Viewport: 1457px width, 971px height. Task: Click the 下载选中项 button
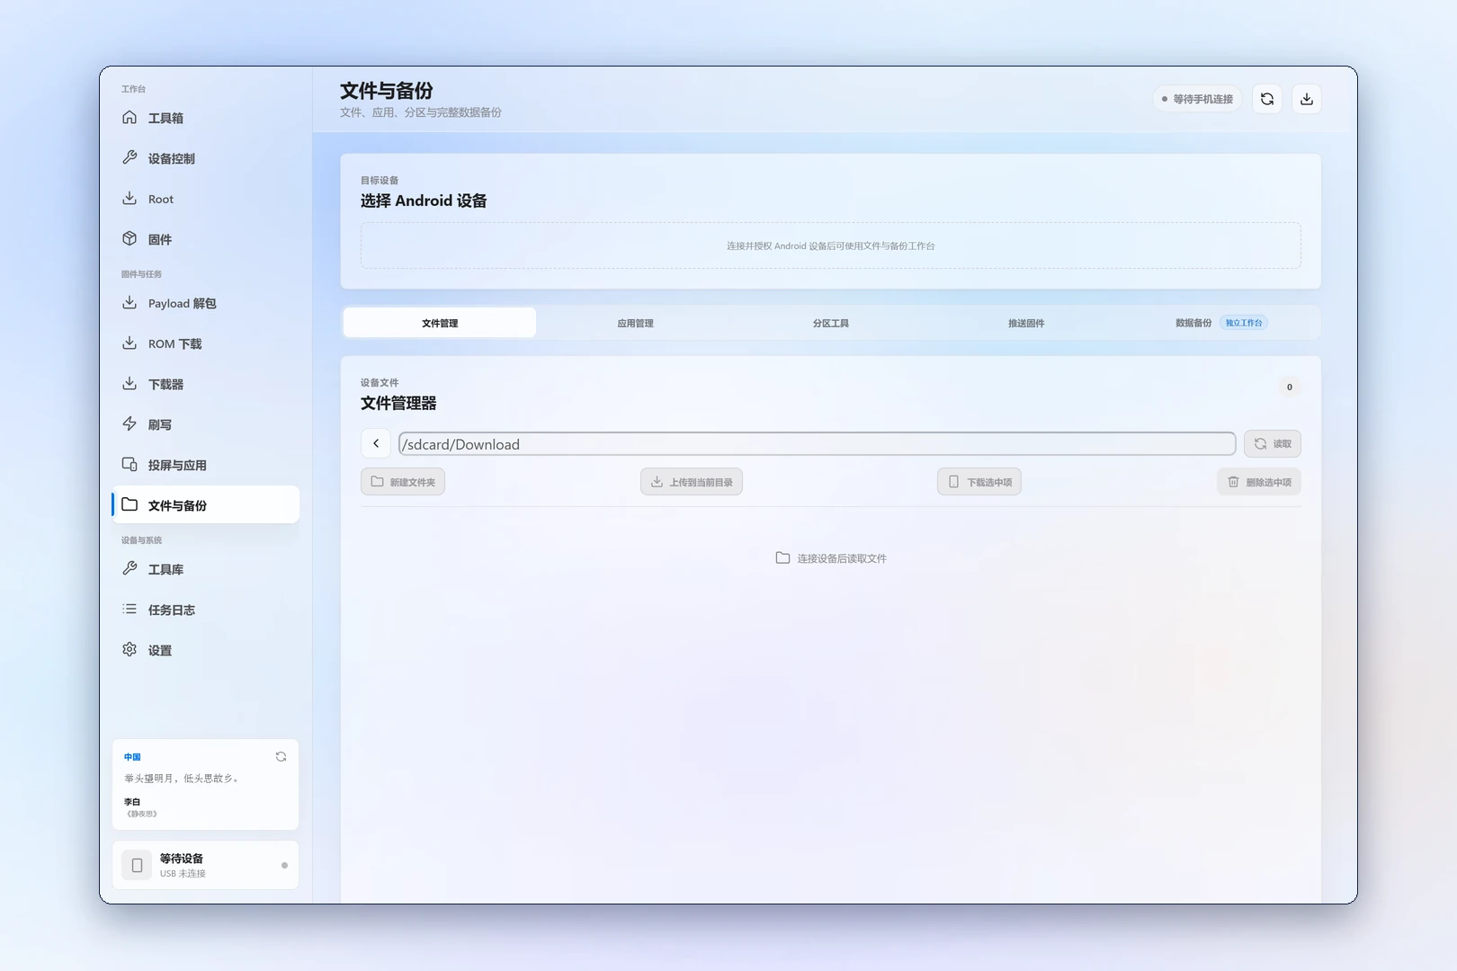click(979, 482)
